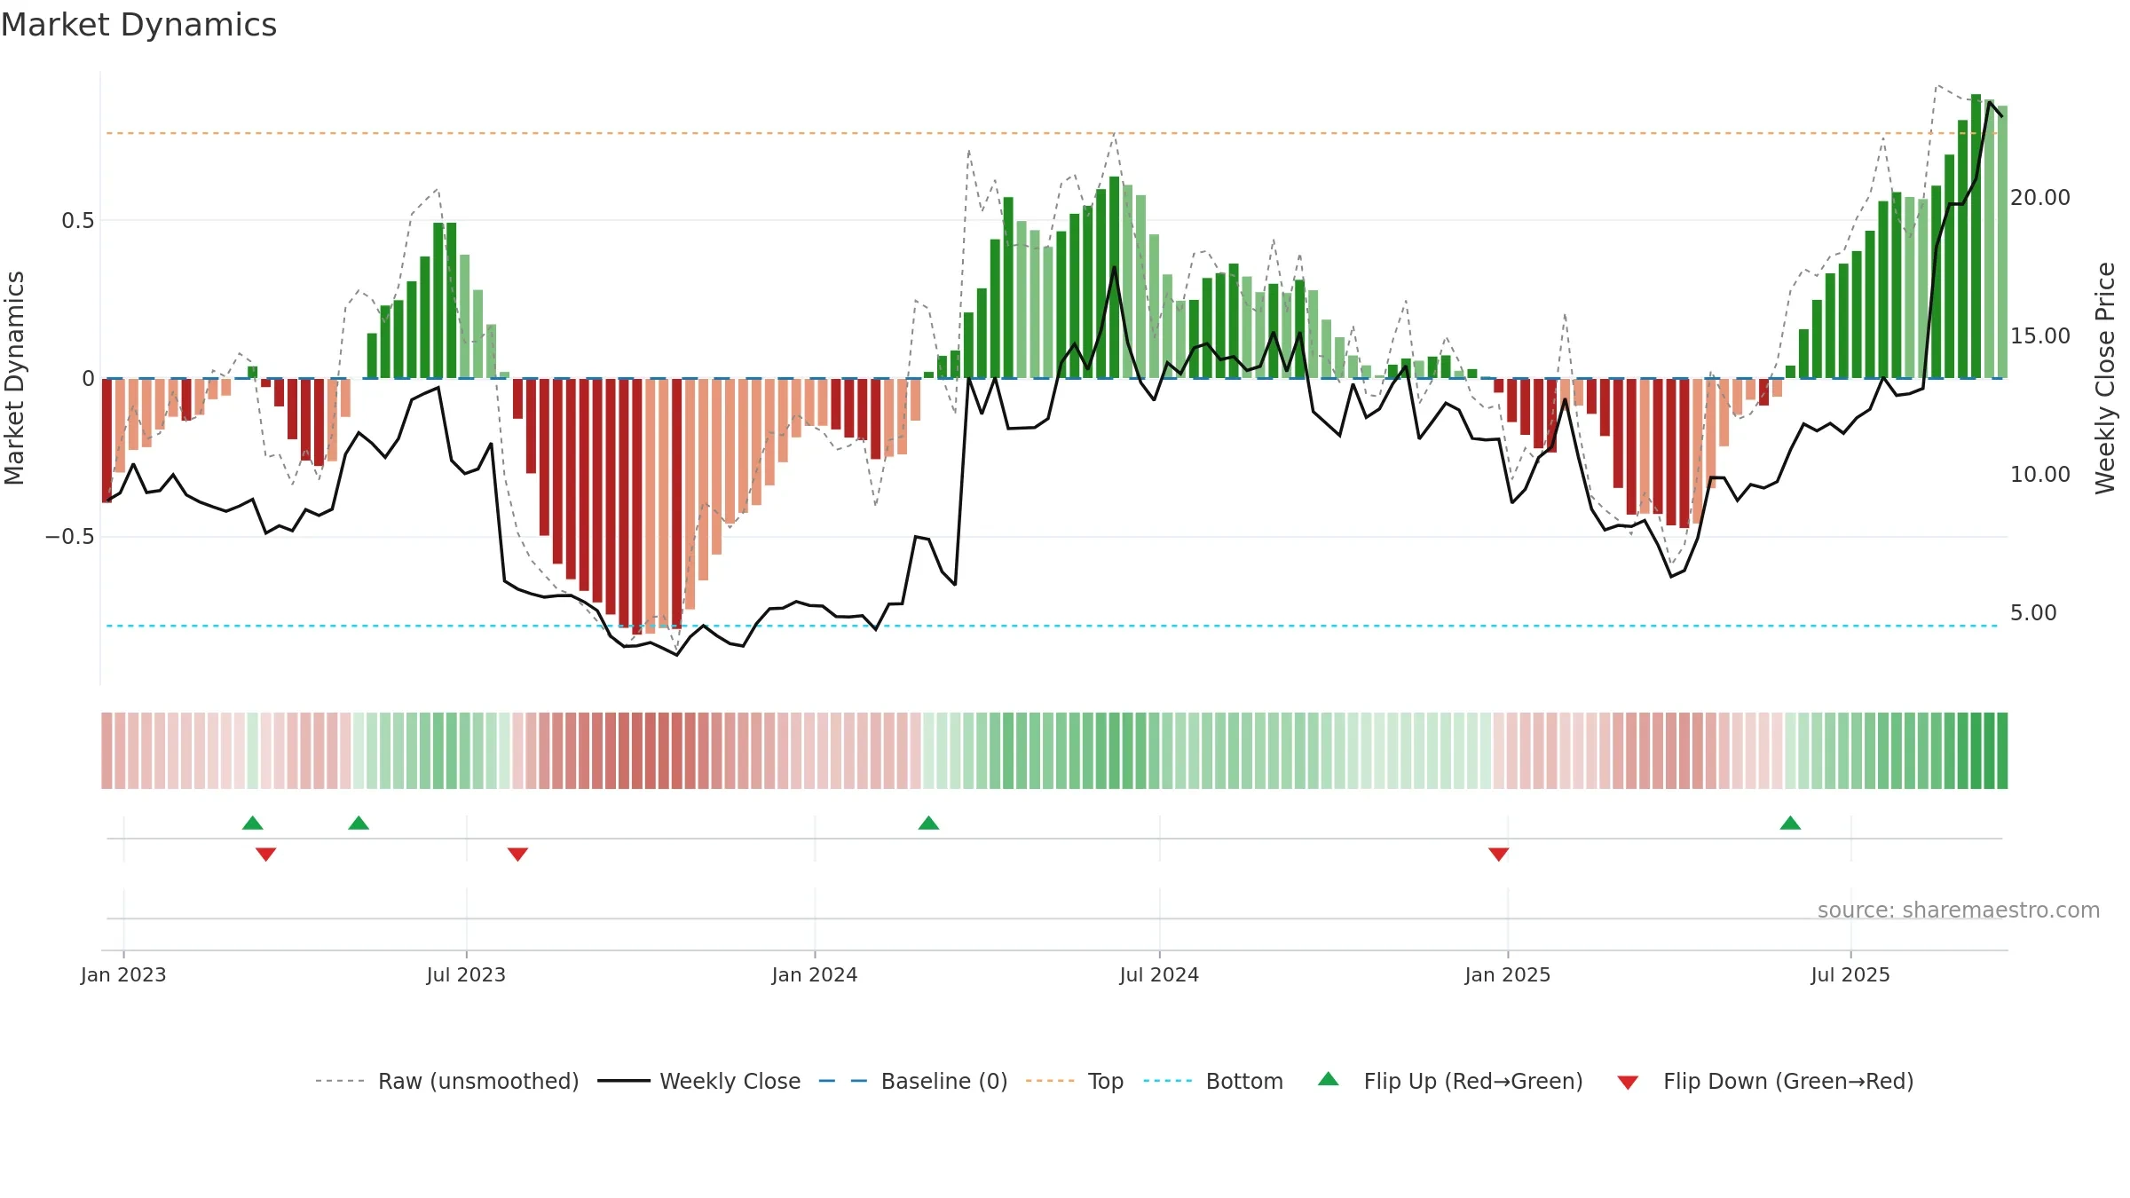Toggle the Raw (unsmoothed) legend entry
Screen dimensions: 2130x1198
pos(446,1081)
